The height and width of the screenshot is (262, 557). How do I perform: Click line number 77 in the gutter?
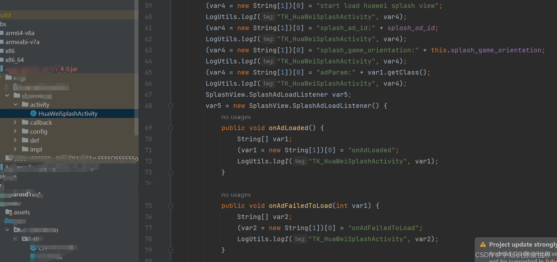pyautogui.click(x=148, y=228)
